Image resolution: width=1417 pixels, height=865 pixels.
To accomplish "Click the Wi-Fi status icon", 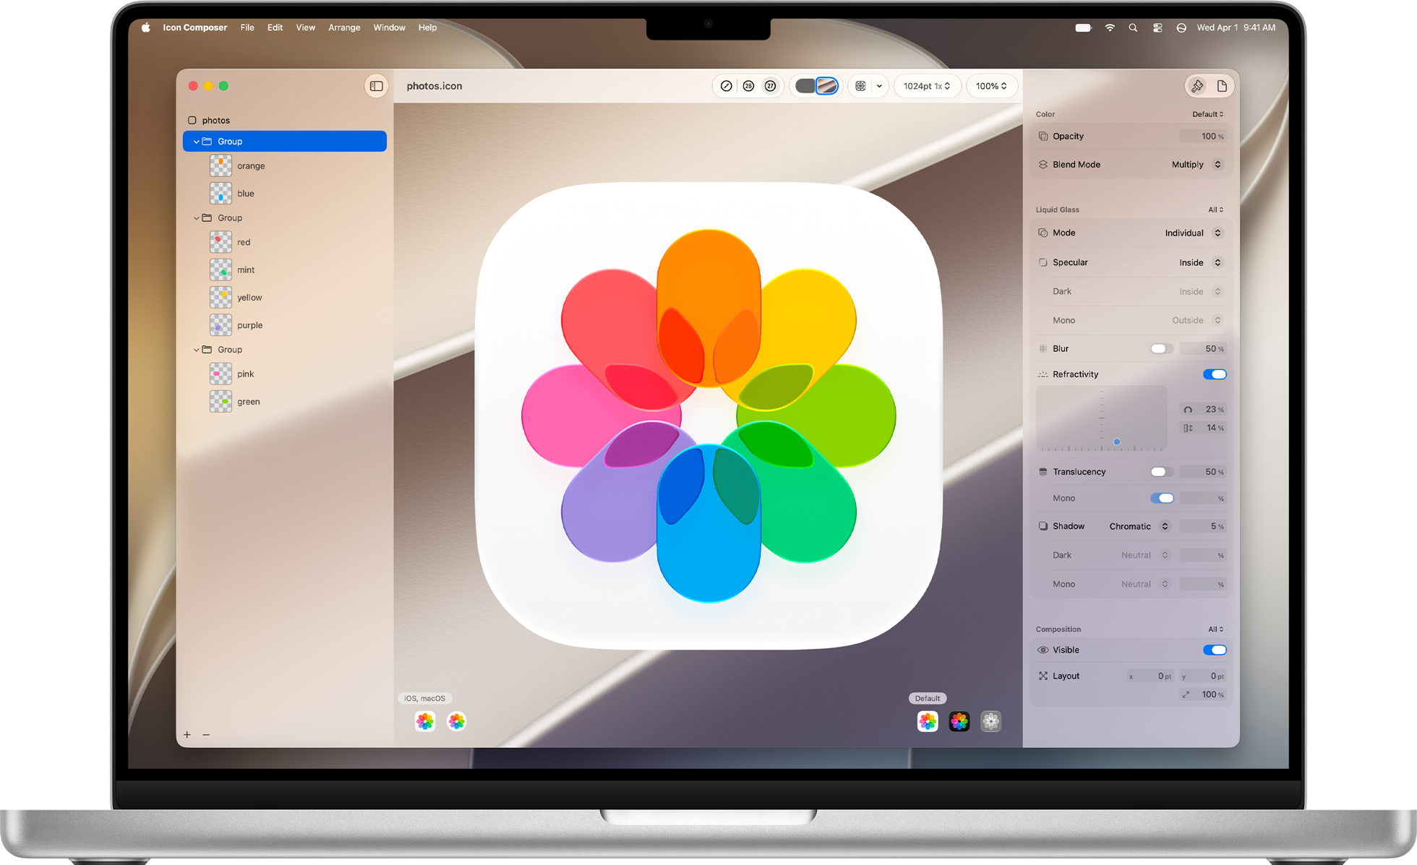I will point(1109,27).
